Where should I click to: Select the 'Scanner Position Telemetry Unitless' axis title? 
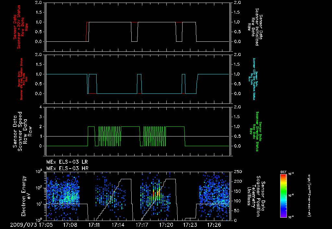(x=256, y=196)
